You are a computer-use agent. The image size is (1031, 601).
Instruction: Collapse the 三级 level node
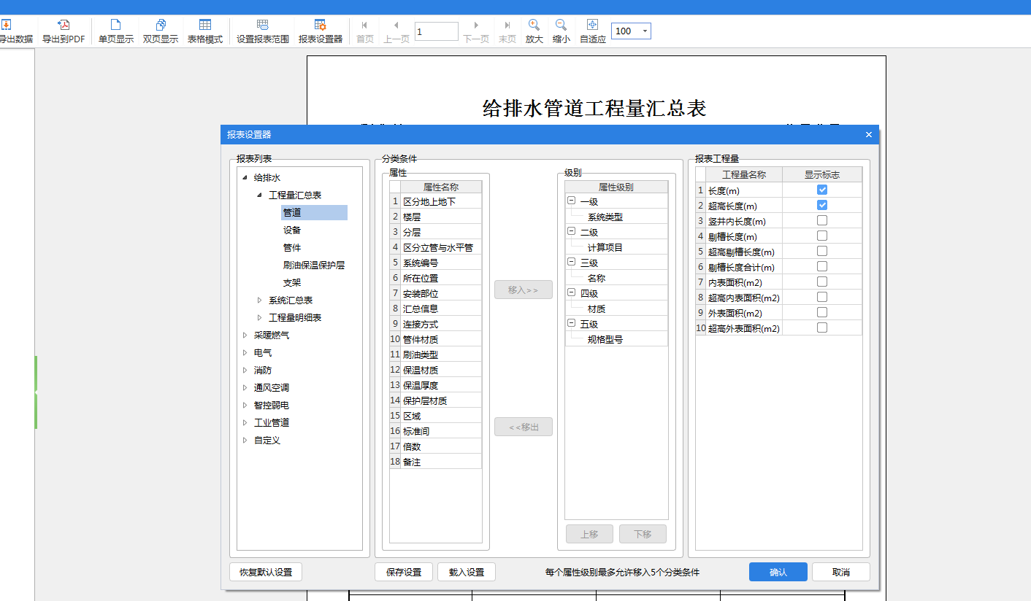pyautogui.click(x=571, y=262)
